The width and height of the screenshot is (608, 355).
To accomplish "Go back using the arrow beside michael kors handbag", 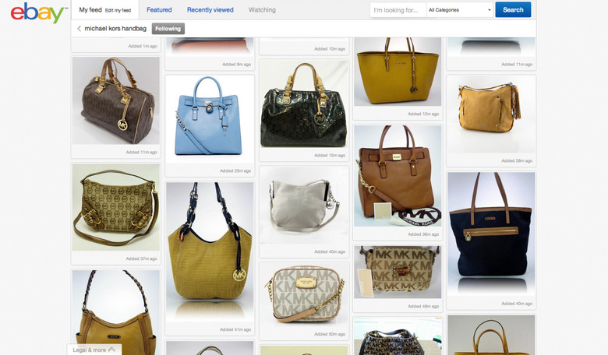I will click(79, 29).
